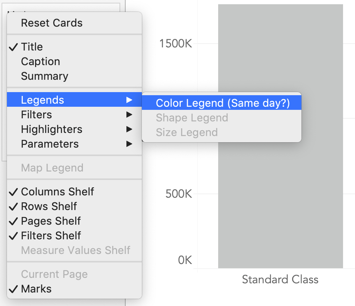Toggle the Pages Shelf visibility

(51, 221)
